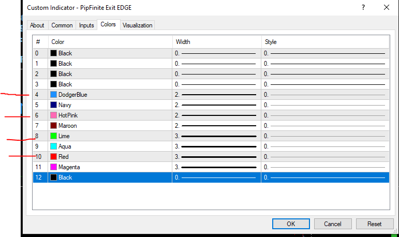Click the Aqua color swatch
This screenshot has height=237, width=399.
(x=53, y=146)
